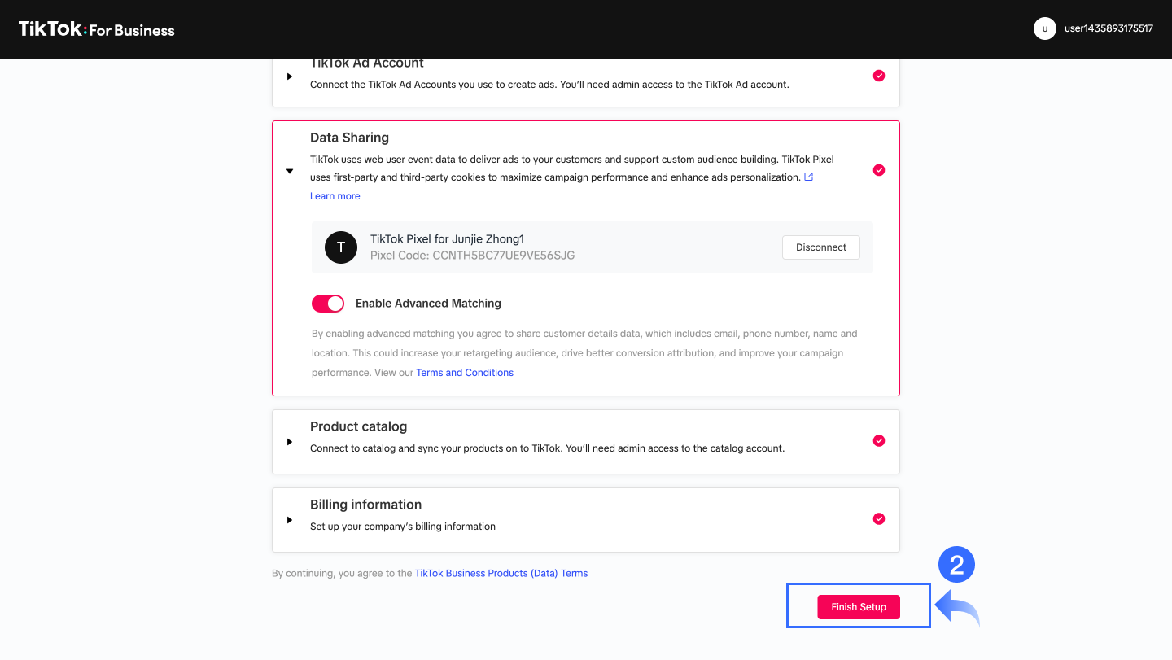Click the Disconnect button

[x=820, y=247]
